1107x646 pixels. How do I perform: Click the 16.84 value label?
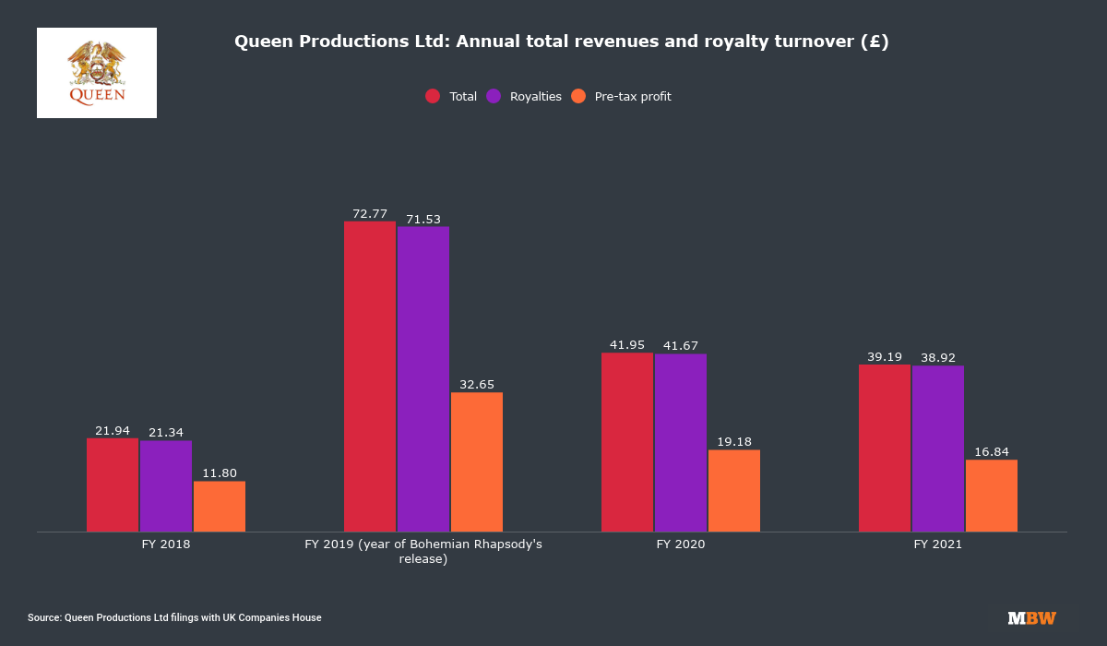tap(992, 451)
